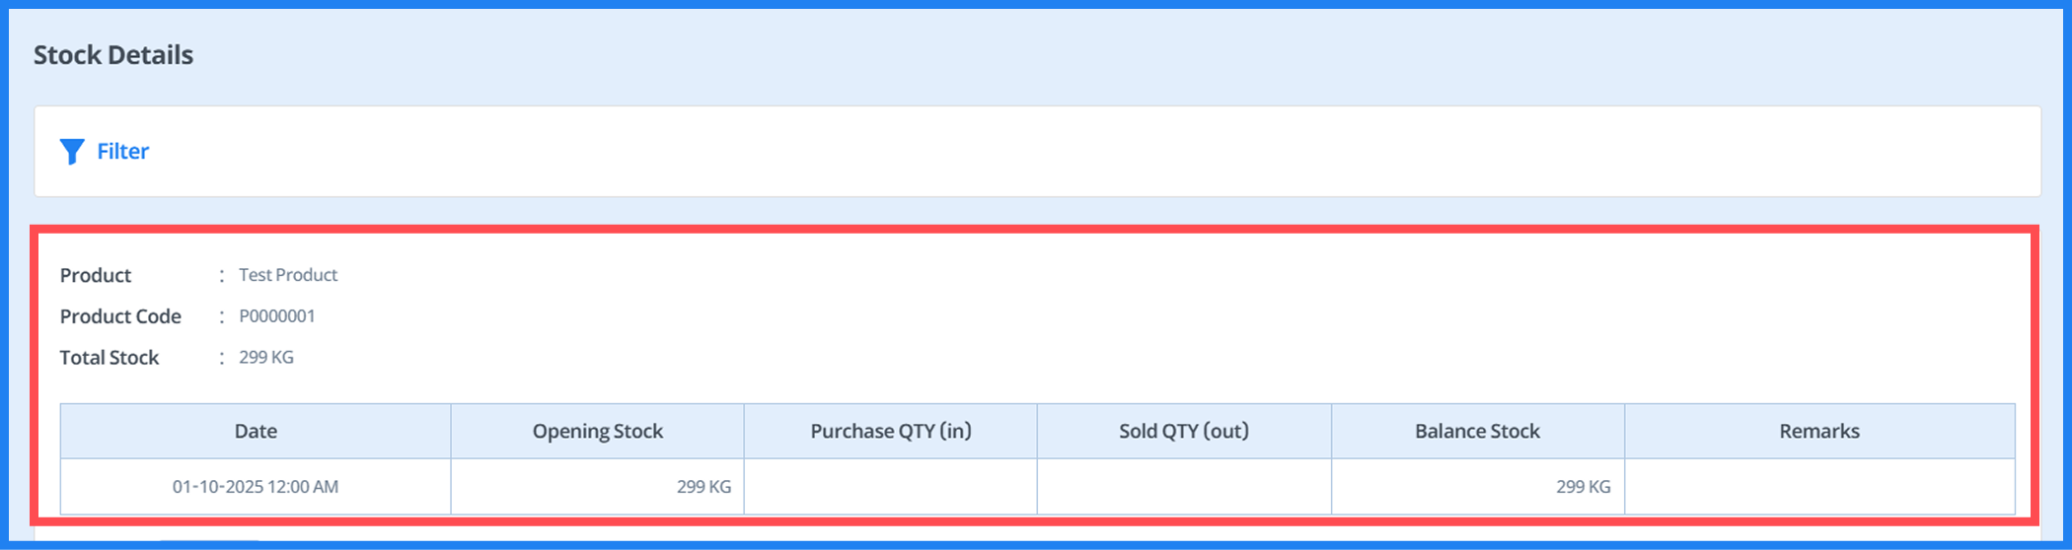Select the Sold QTY (out) column header
The height and width of the screenshot is (550, 2072).
point(1183,432)
